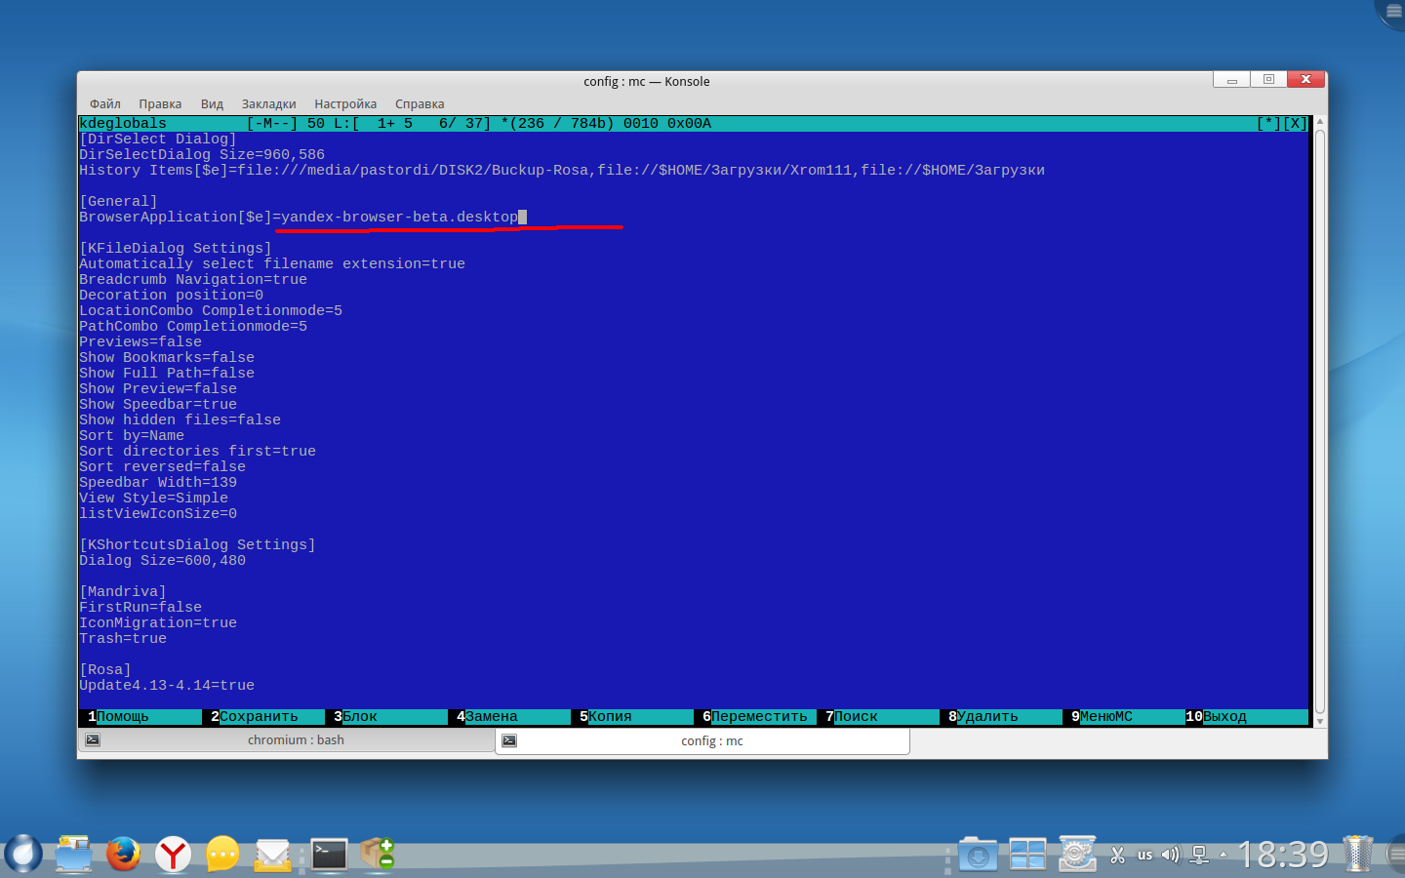
Task: Open the mail client envelope icon
Action: pos(273,855)
